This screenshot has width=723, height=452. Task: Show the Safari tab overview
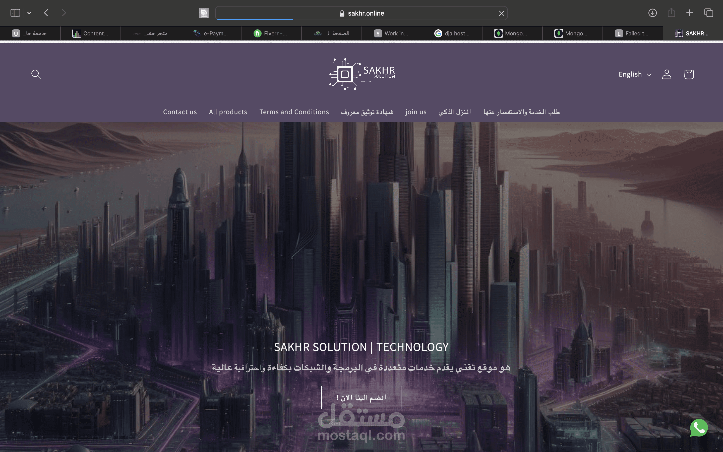tap(709, 13)
